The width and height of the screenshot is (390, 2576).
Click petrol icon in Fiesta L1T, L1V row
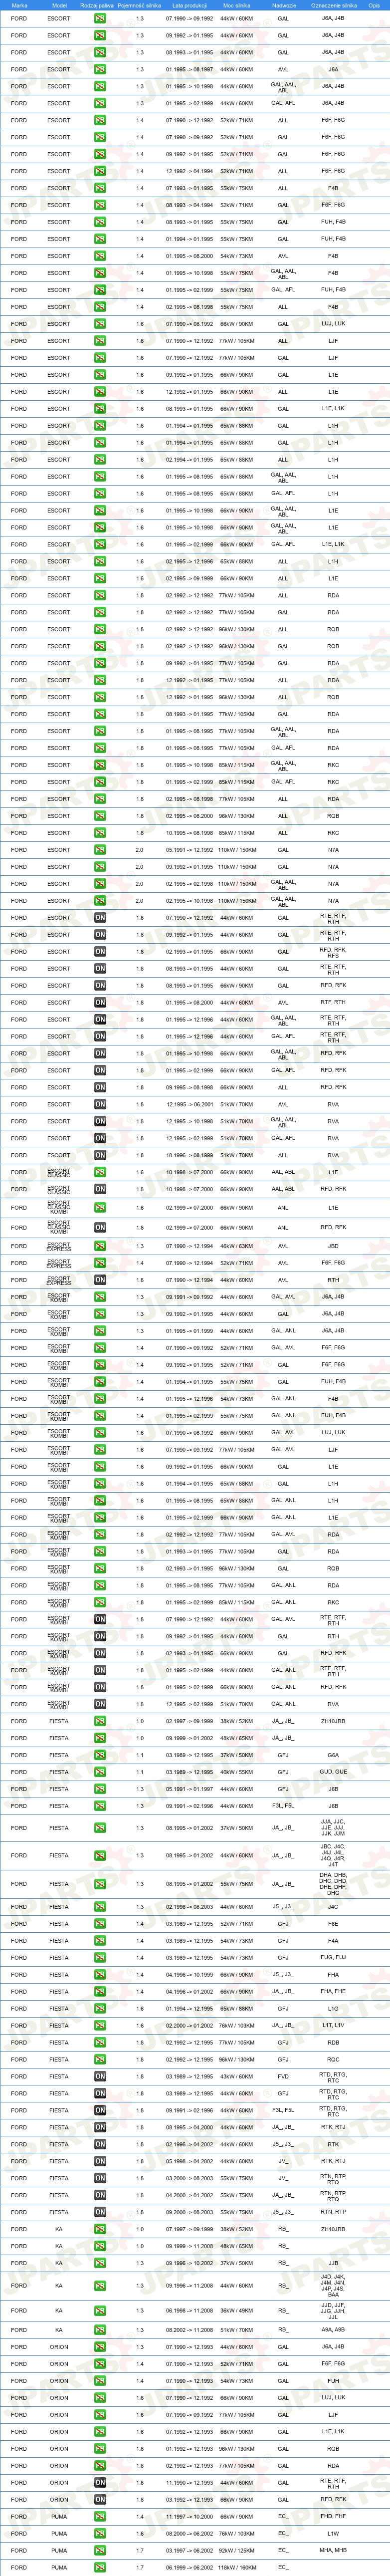click(x=100, y=2026)
